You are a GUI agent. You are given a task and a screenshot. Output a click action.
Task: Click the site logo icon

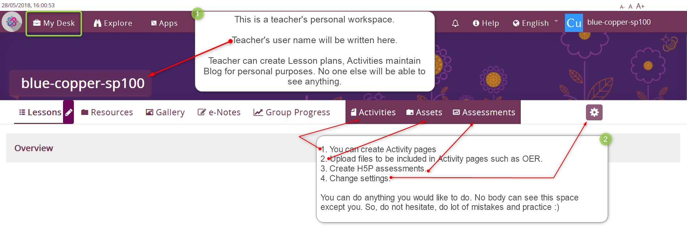[x=12, y=22]
